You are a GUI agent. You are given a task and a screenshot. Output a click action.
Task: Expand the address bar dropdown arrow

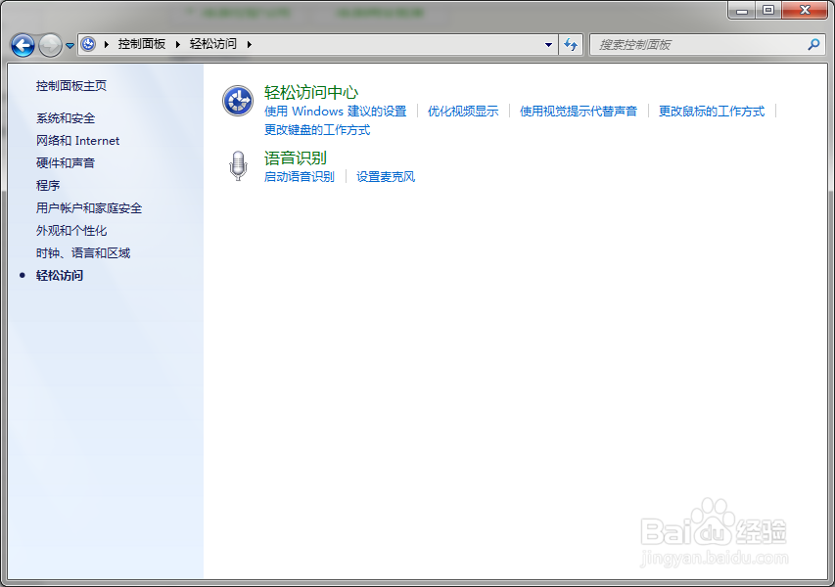point(549,45)
